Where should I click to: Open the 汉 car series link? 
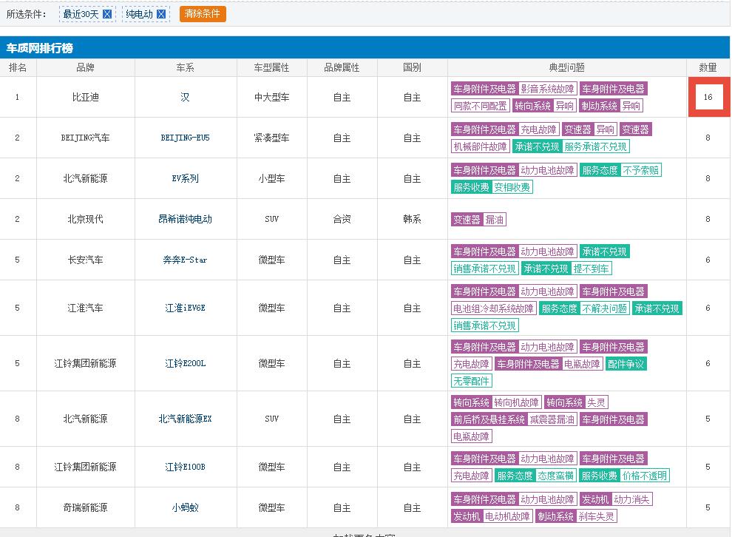click(186, 97)
